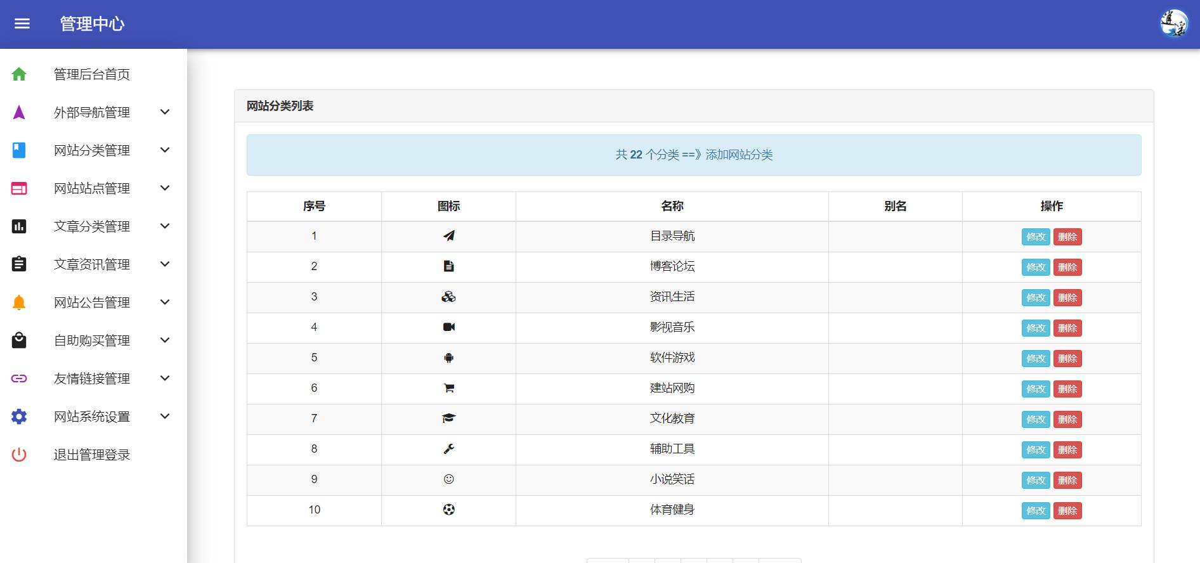Click the shopping bag sidebar icon
This screenshot has width=1200, height=563.
tap(19, 340)
